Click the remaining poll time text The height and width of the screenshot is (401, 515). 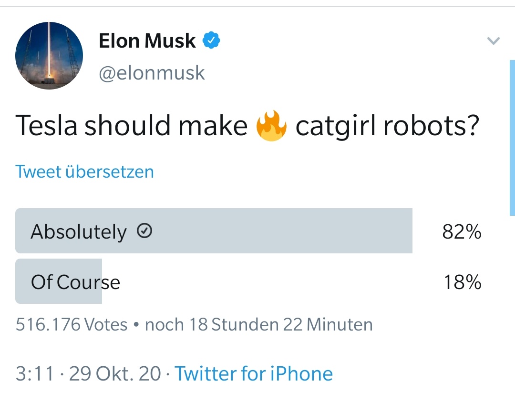tap(258, 325)
